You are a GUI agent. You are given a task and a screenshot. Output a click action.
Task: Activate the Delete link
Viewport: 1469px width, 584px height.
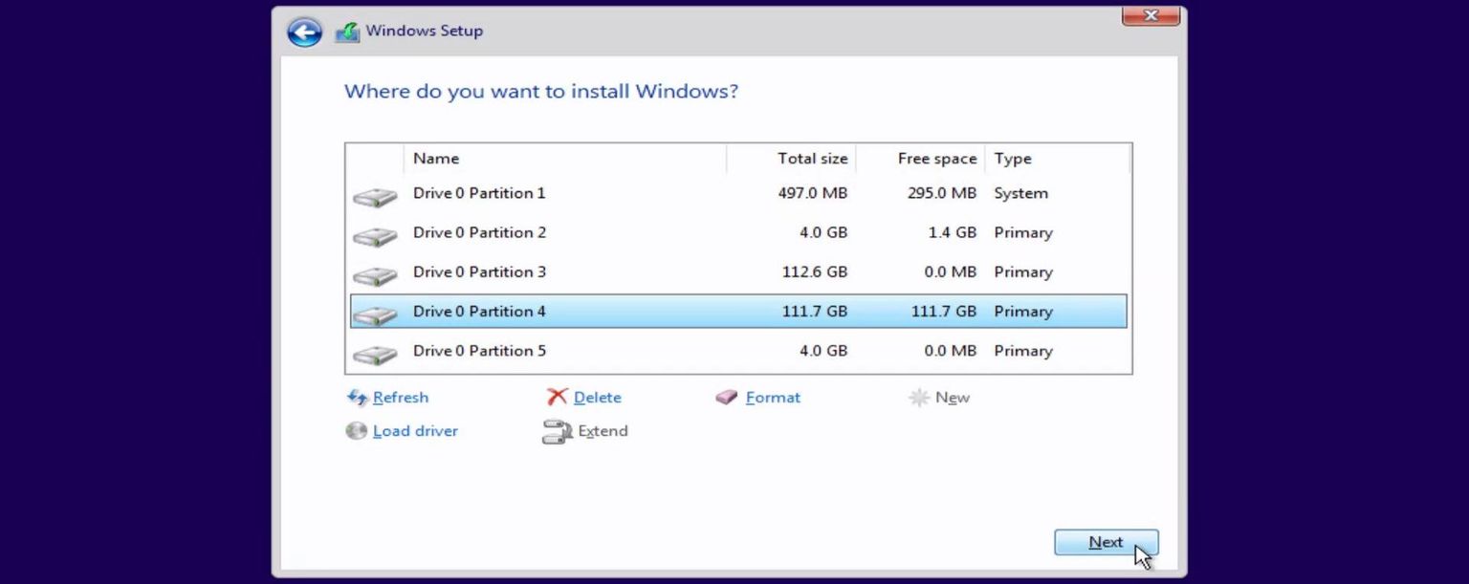598,398
